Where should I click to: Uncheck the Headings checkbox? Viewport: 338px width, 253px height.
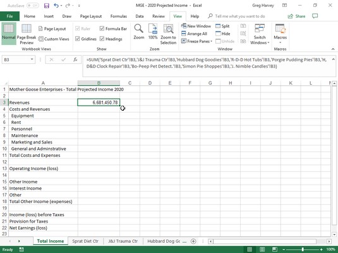[102, 39]
